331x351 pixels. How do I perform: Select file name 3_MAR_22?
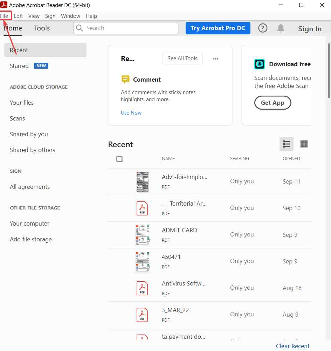pyautogui.click(x=175, y=310)
